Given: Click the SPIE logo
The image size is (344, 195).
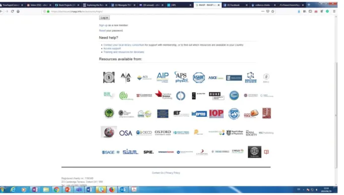Looking at the screenshot, I should 148,152.
